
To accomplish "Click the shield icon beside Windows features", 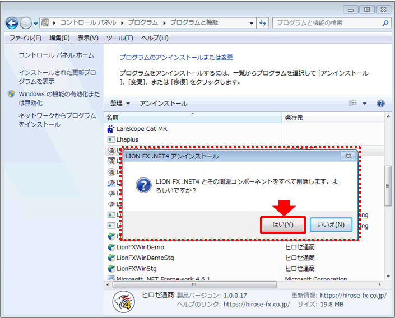I will 11,94.
